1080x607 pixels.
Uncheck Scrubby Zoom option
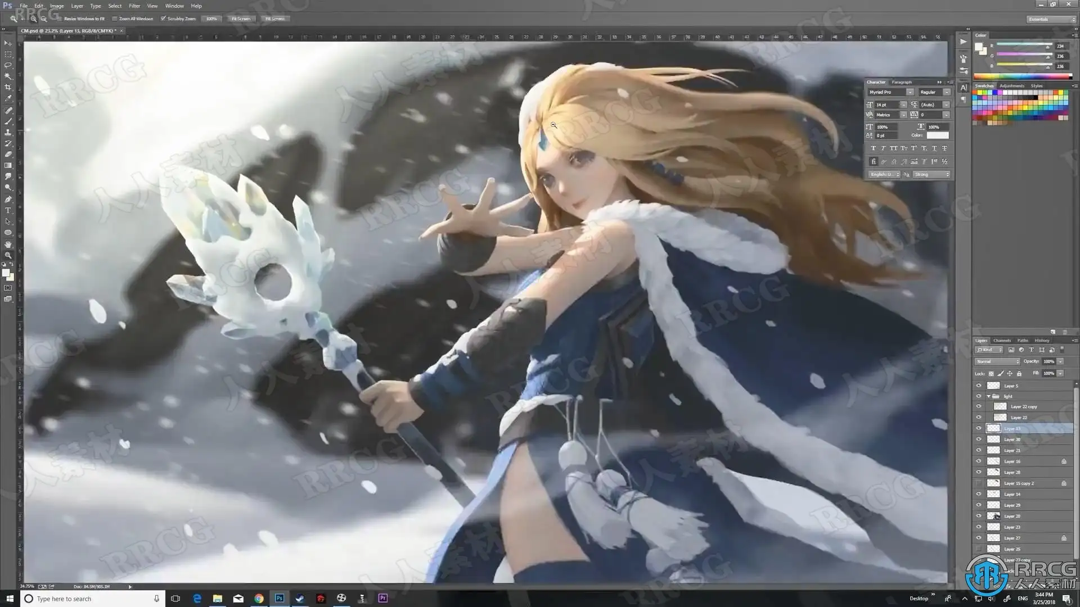(163, 19)
